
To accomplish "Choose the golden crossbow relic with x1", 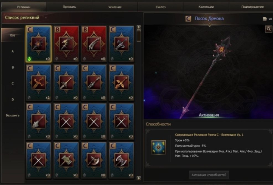I will click(x=38, y=83).
